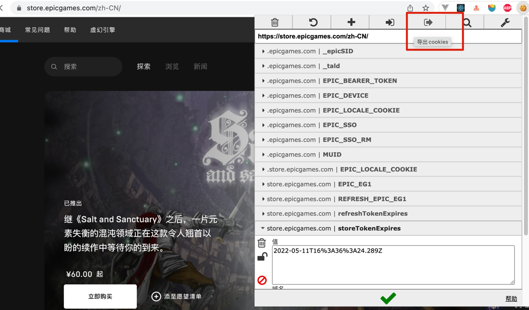View site security lock icon in address bar
The image size is (529, 310).
click(x=19, y=8)
